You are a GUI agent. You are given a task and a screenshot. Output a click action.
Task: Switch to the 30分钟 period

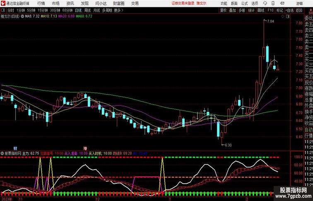55,10
